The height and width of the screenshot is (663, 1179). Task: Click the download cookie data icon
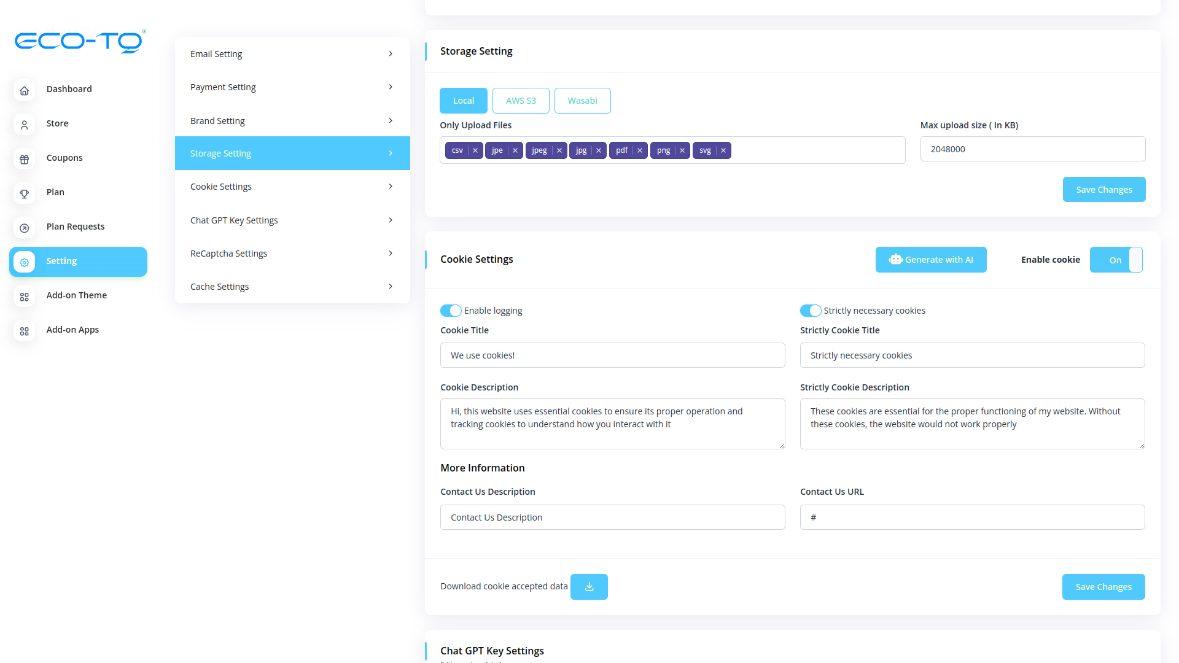coord(588,587)
